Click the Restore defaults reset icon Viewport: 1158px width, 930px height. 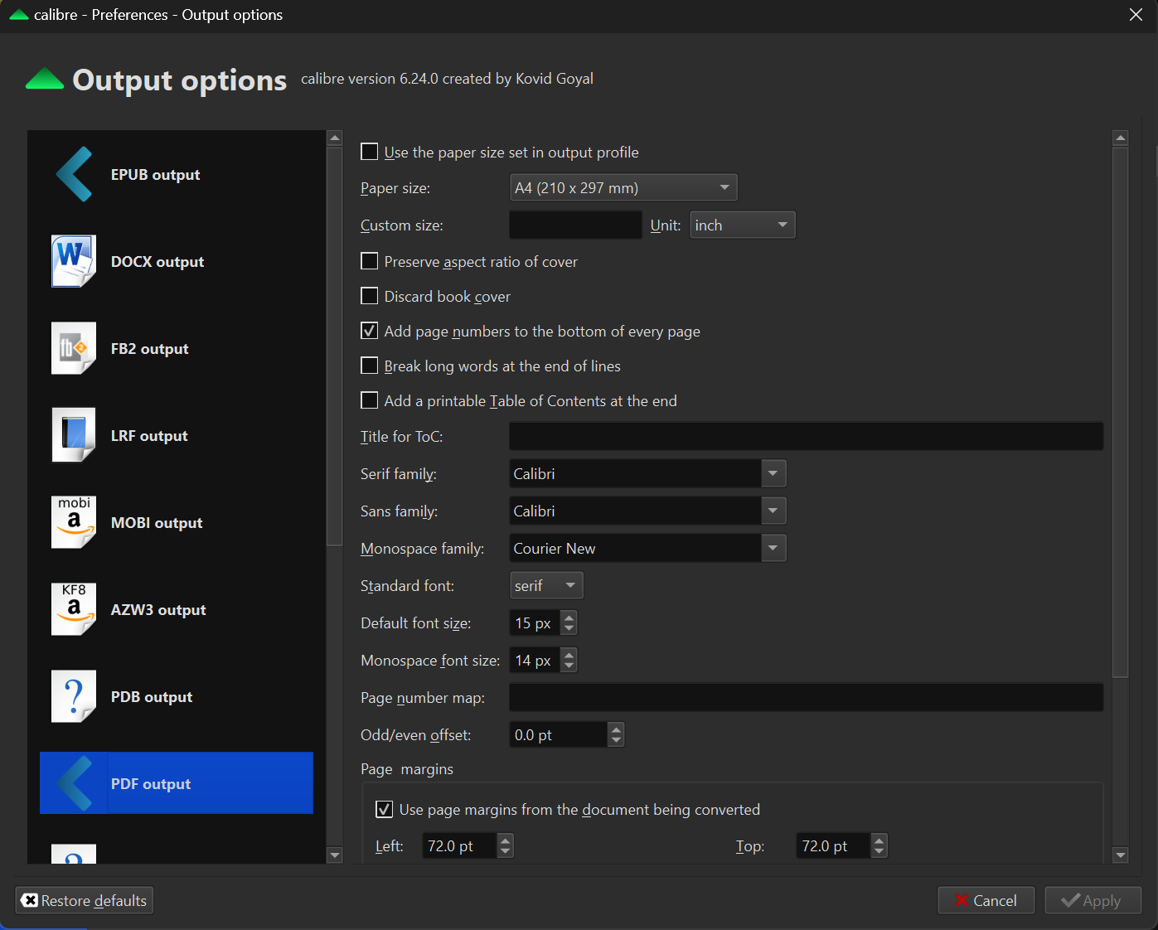(30, 900)
